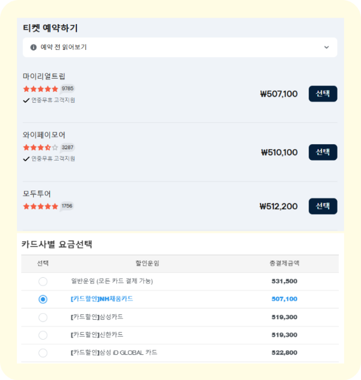The height and width of the screenshot is (380, 361).
Task: Click 모두투어 star rating icons
Action: [x=40, y=206]
